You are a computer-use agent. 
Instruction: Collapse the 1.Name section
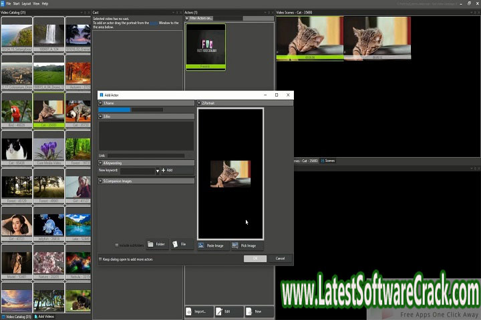pos(101,103)
